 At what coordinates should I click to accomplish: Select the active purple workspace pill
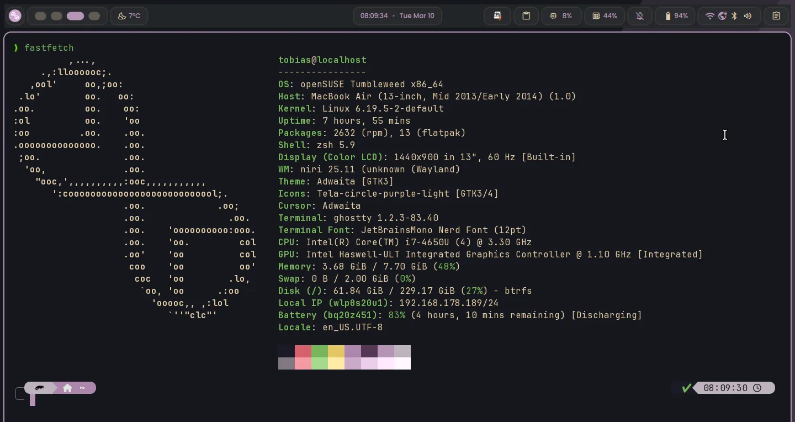pyautogui.click(x=75, y=16)
